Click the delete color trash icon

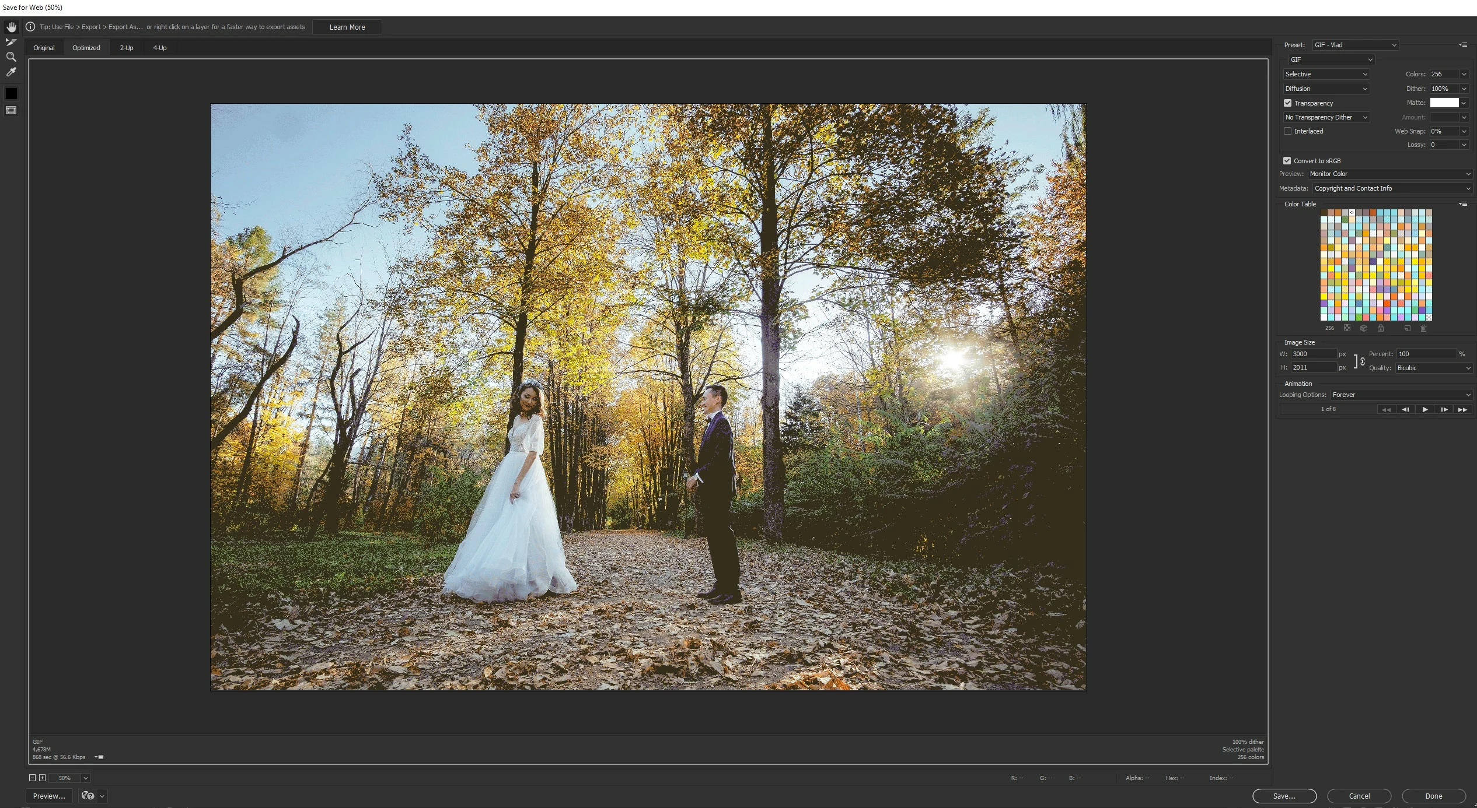[1423, 328]
